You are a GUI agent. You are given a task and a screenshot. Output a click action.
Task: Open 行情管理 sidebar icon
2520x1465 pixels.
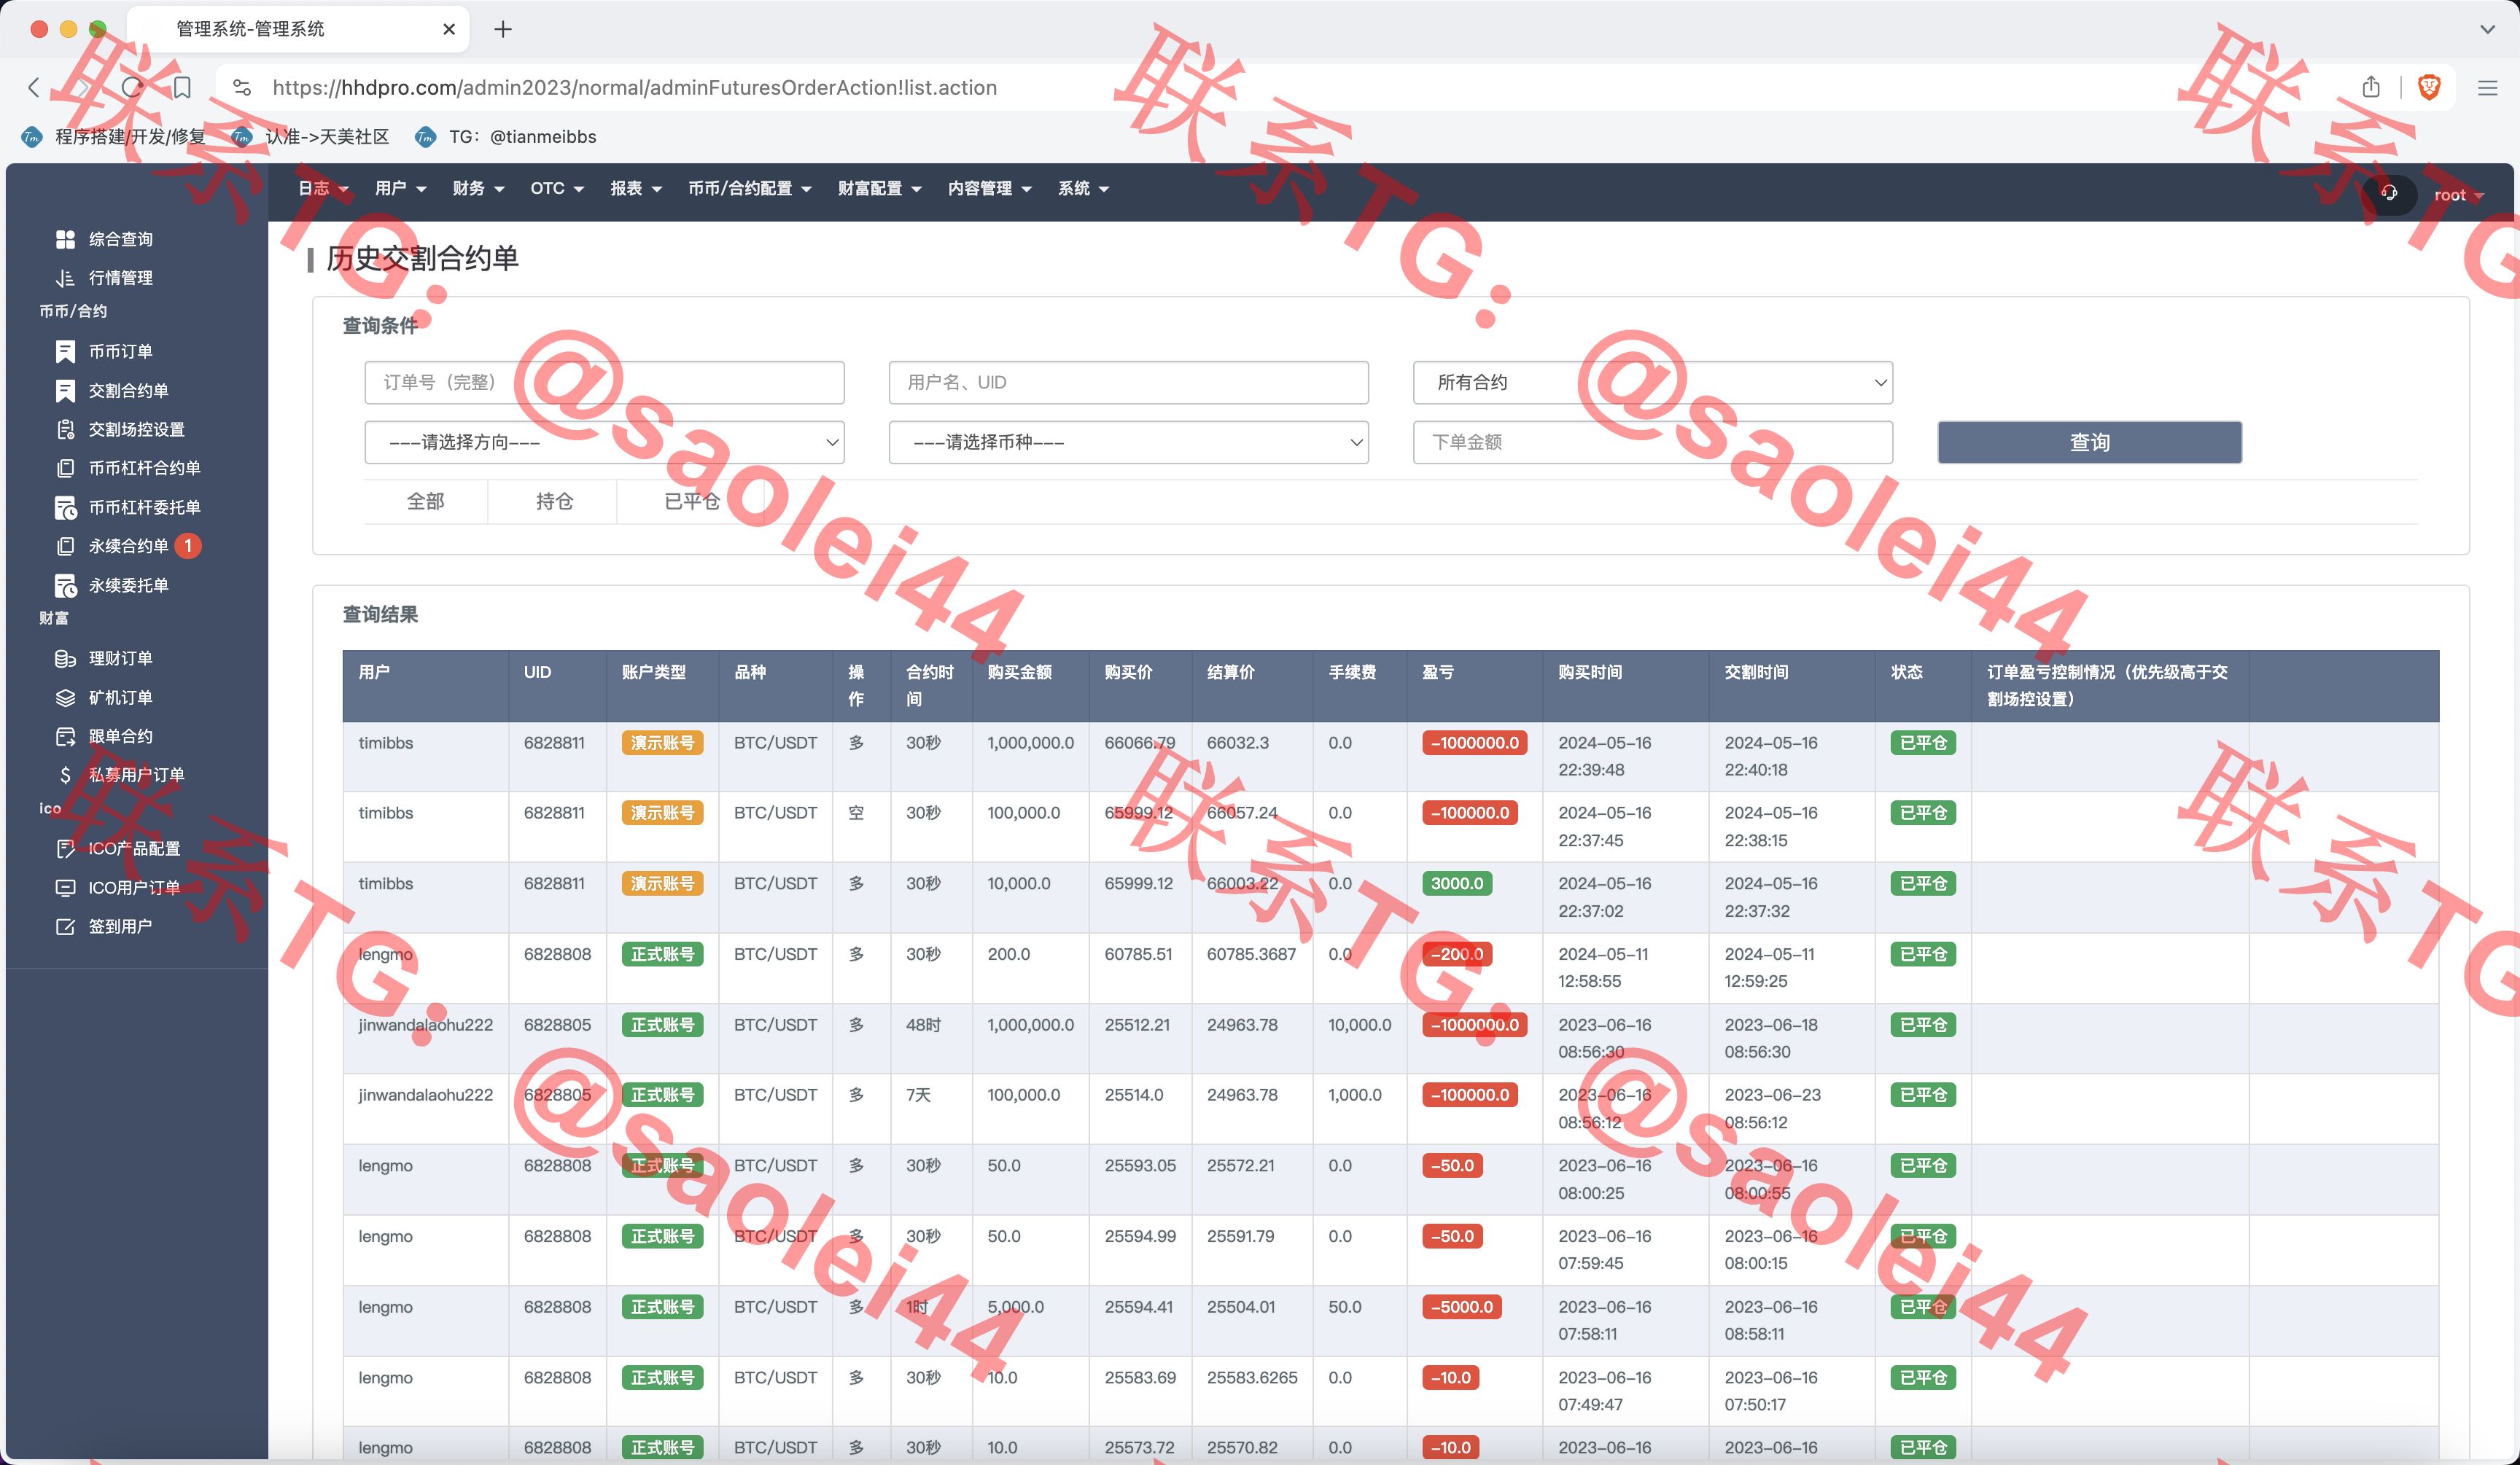pyautogui.click(x=65, y=278)
